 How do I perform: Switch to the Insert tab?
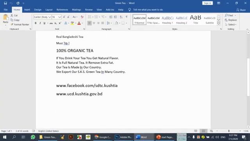click(x=27, y=10)
